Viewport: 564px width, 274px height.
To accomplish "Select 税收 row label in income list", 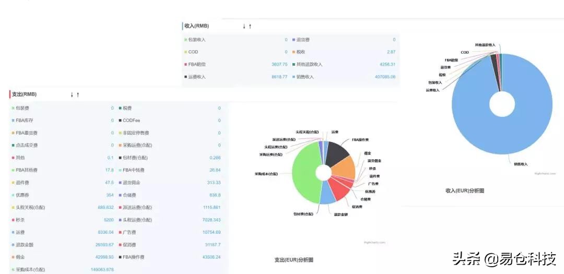I will [301, 52].
